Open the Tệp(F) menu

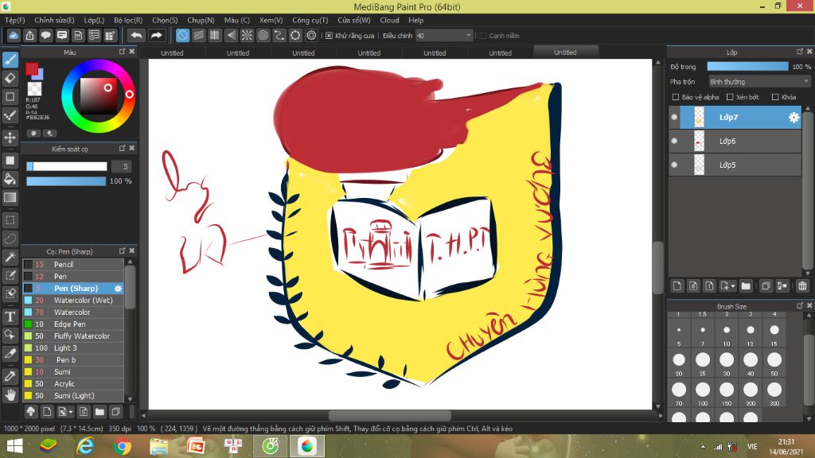point(15,20)
